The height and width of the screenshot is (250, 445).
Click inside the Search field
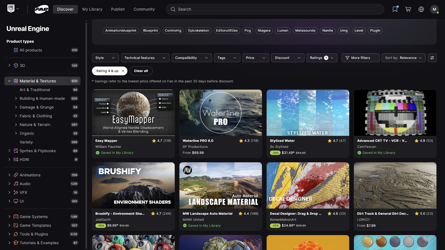click(x=275, y=9)
